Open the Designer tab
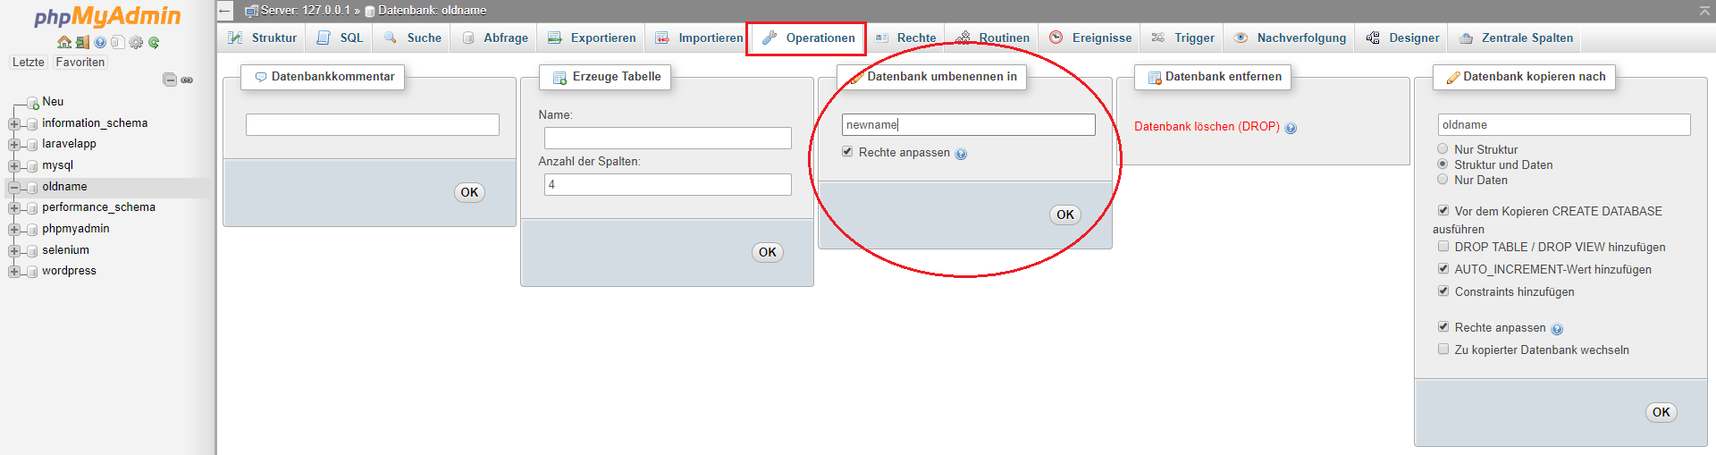Screen dimensions: 1716x455 1402,38
